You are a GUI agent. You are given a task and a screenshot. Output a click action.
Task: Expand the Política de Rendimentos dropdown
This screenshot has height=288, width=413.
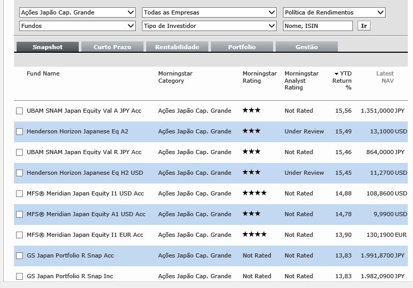tap(334, 12)
